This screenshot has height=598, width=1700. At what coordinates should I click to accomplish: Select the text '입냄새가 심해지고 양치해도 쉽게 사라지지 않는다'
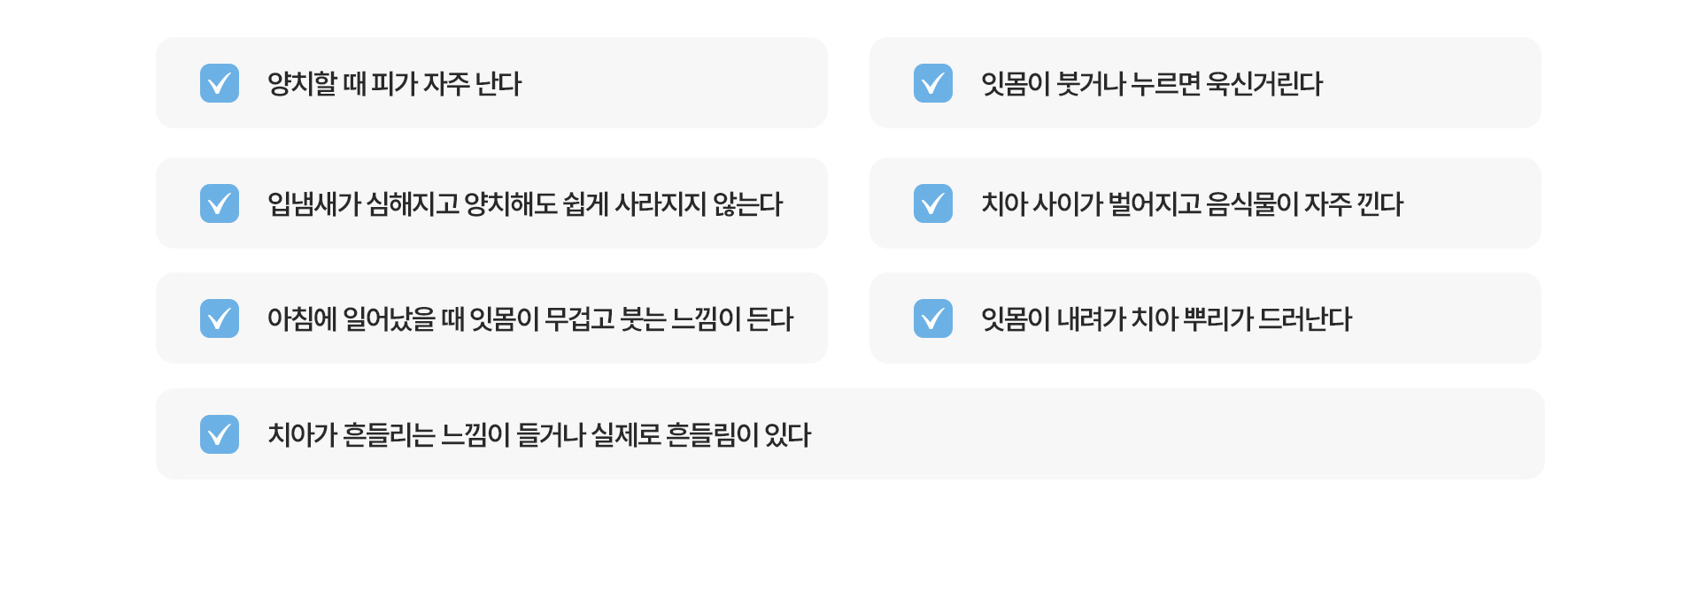click(x=524, y=204)
